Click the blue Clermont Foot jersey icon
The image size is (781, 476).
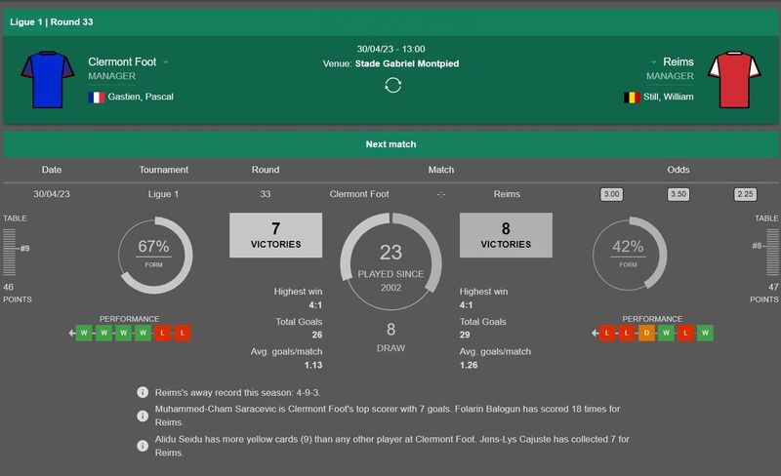47,79
